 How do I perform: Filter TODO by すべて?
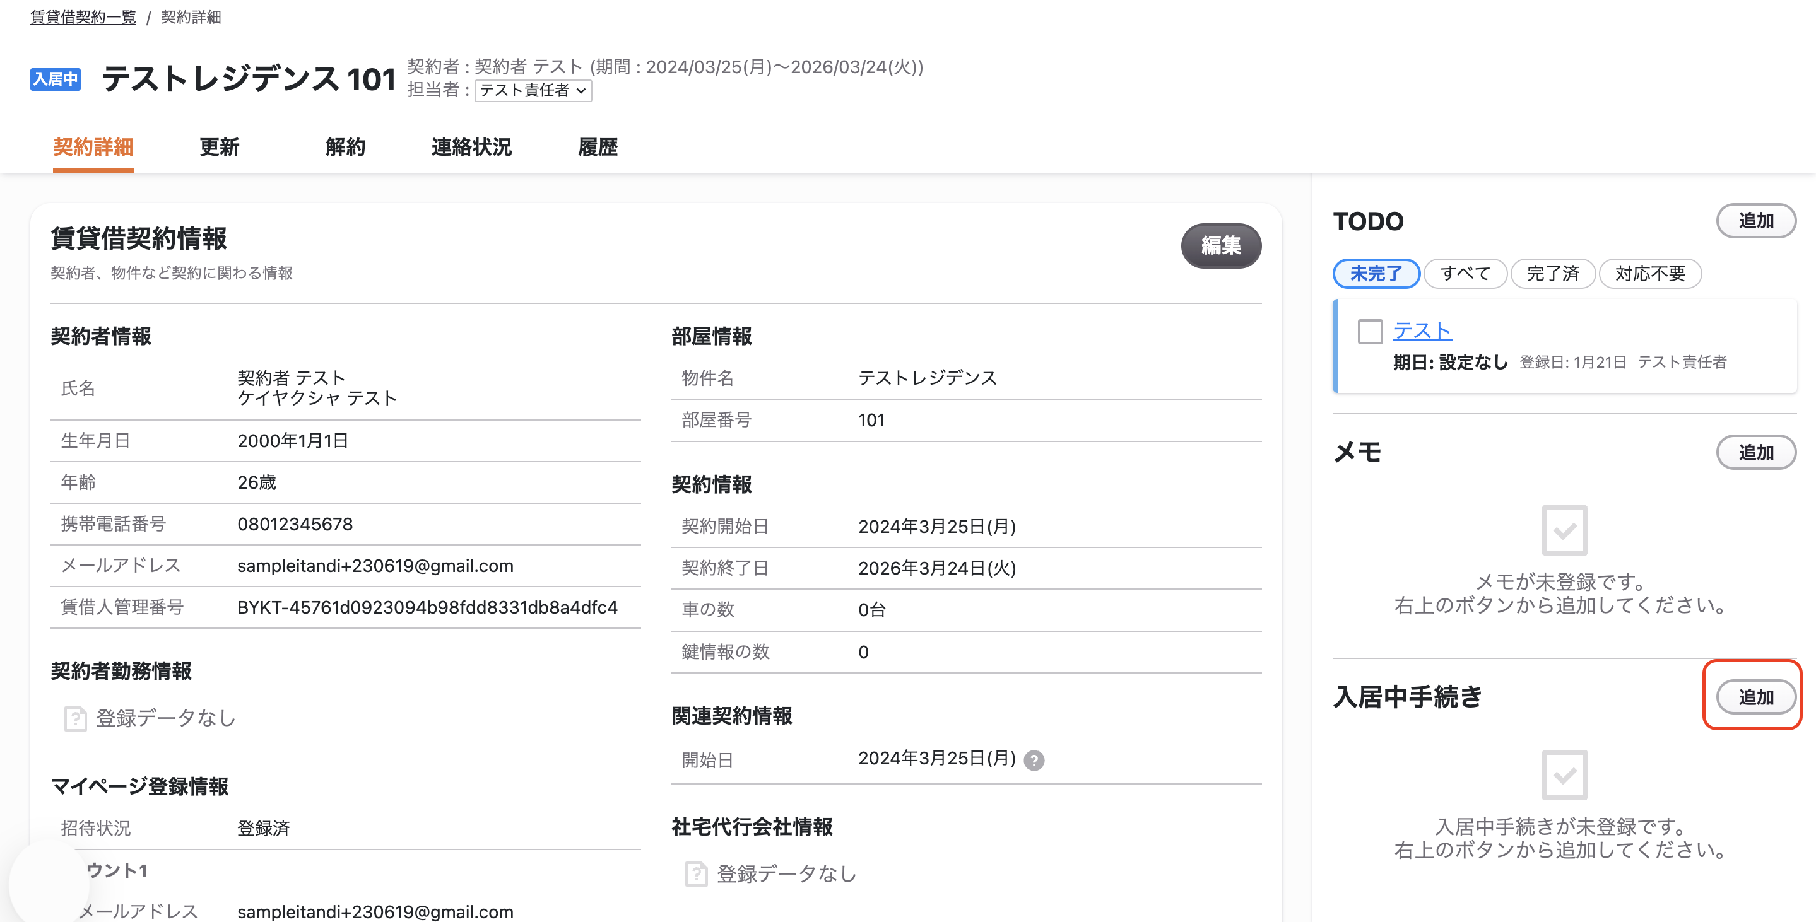click(1465, 273)
